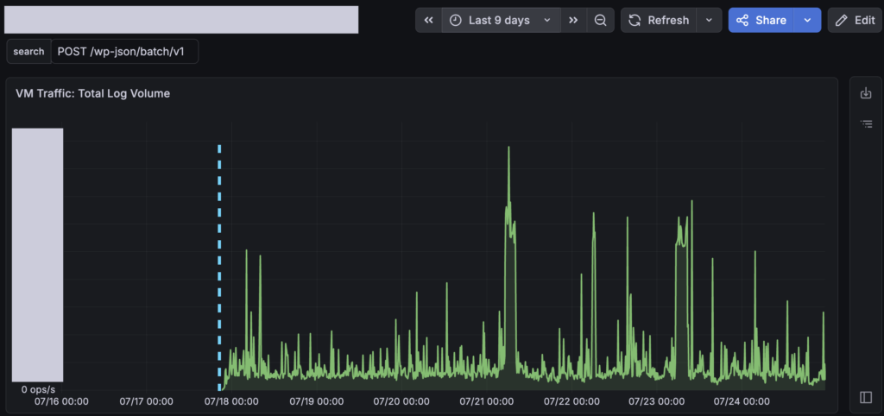Shift time range backward with double-left arrows
This screenshot has height=416, width=884.
(428, 21)
